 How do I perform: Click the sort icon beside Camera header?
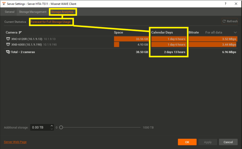[x=20, y=33]
